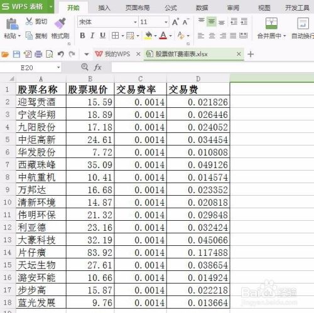314x313 pixels.
Task: Click the decrease indent icon
Action: 234,21
